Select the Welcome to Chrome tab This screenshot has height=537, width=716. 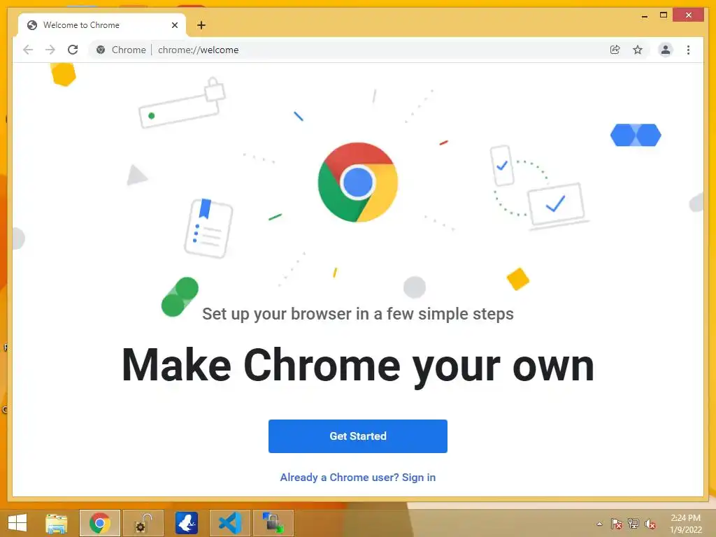[x=102, y=25]
